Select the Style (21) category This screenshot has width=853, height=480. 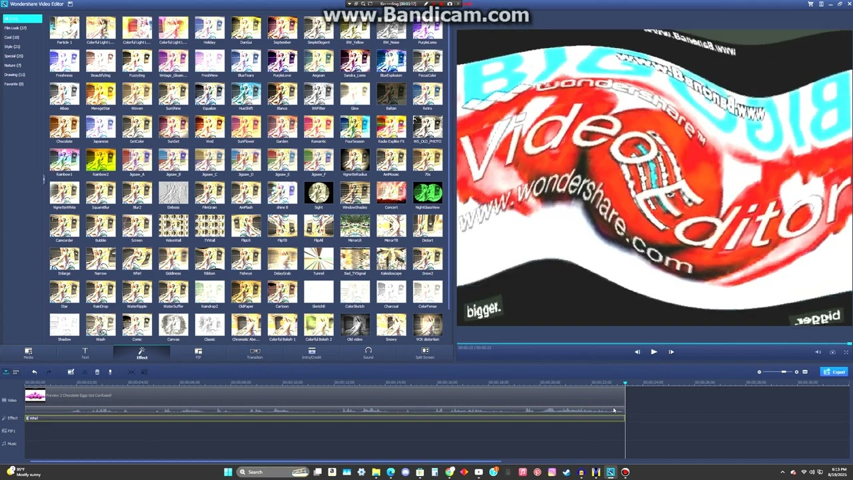point(21,47)
